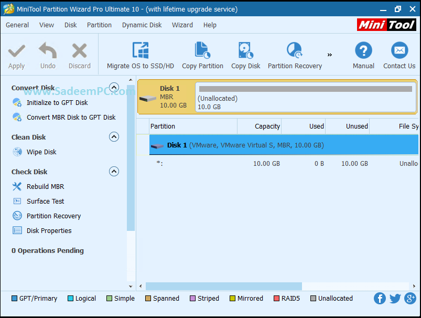This screenshot has height=318, width=421.
Task: Collapse the Convert Disk section
Action: point(114,87)
